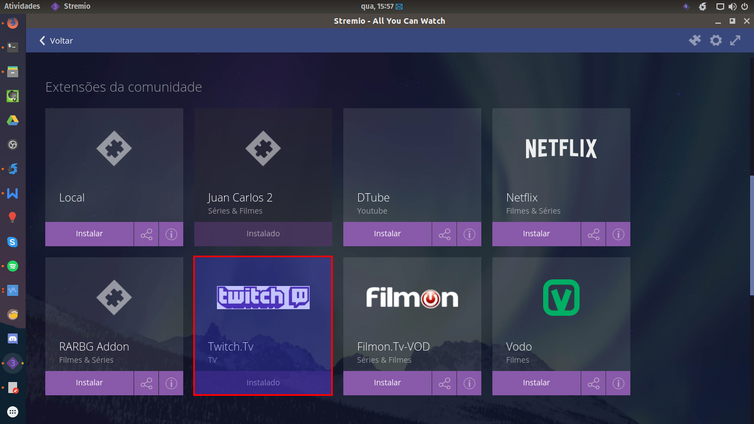Open the Stremio application menu in top bar
The width and height of the screenshot is (754, 424).
(x=71, y=6)
